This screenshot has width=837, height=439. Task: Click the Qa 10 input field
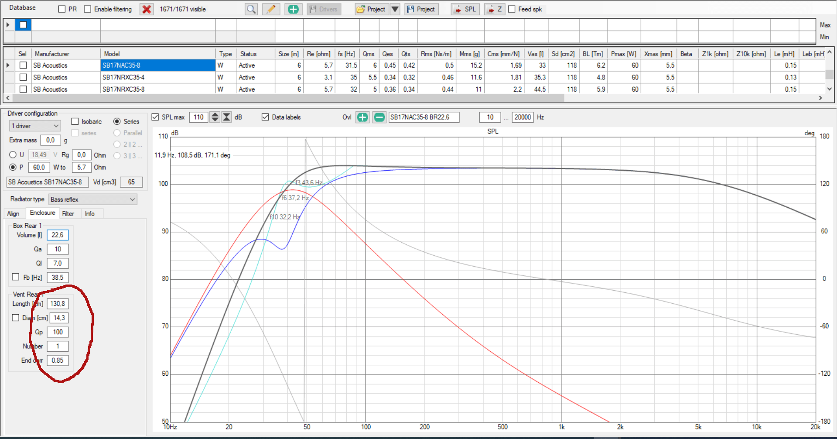coord(58,249)
